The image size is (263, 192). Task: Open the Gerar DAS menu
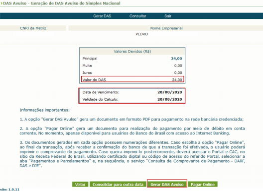coord(102,16)
